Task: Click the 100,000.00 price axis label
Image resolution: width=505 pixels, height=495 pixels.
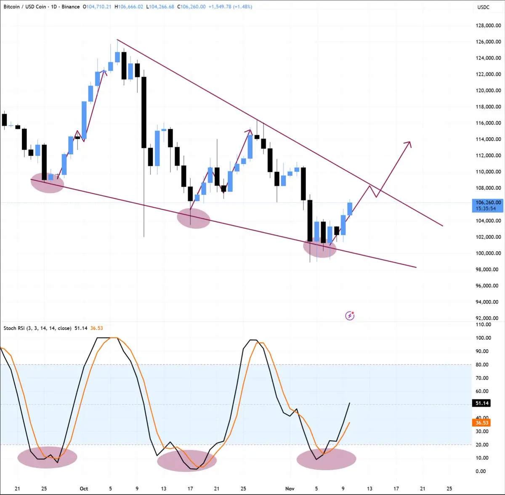Action: 488,253
